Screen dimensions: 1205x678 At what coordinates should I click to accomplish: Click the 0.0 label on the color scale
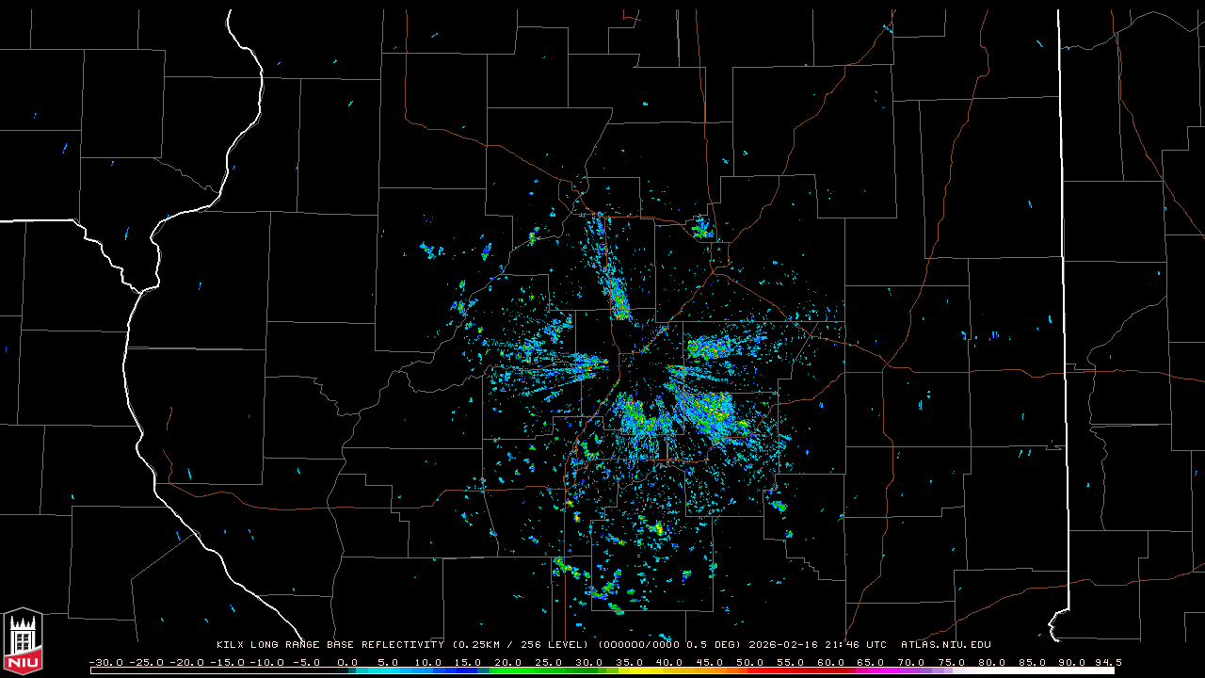pyautogui.click(x=346, y=662)
